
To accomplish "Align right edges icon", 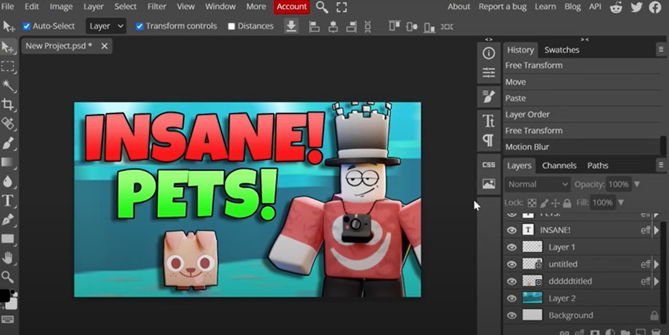I will 351,26.
